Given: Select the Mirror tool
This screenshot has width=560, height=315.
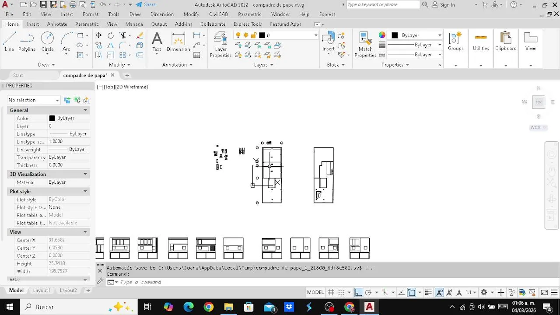Looking at the screenshot, I should pyautogui.click(x=111, y=45).
